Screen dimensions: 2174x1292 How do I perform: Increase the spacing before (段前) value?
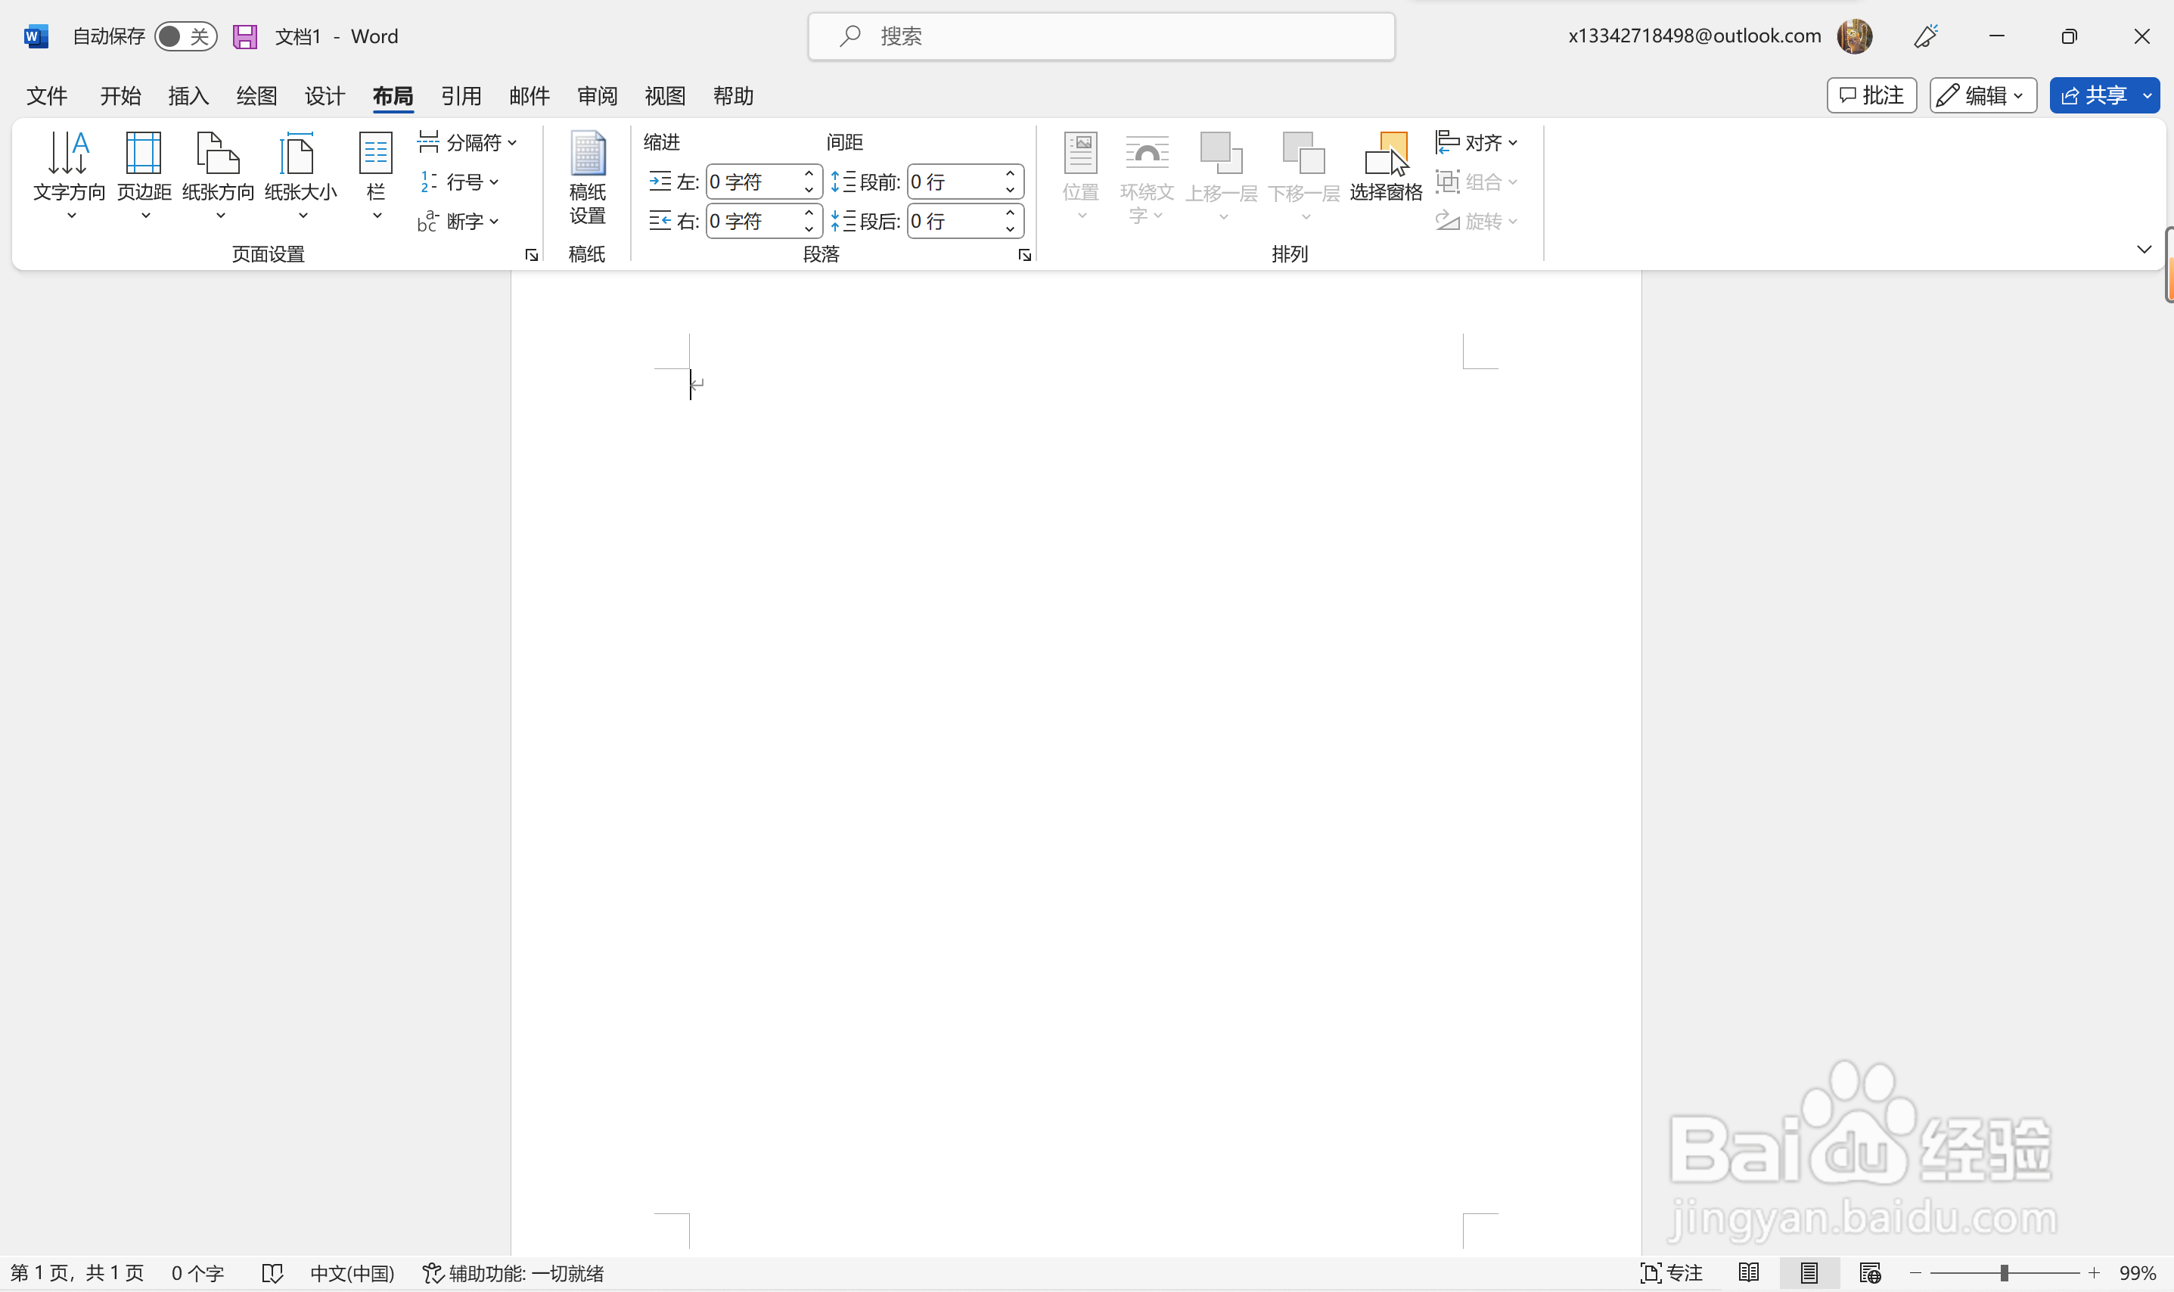click(x=1010, y=173)
